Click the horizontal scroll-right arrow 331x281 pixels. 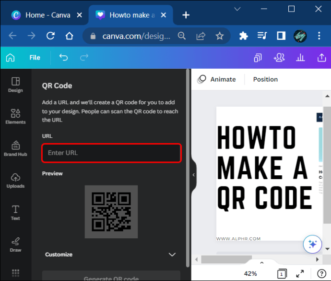[317, 259]
